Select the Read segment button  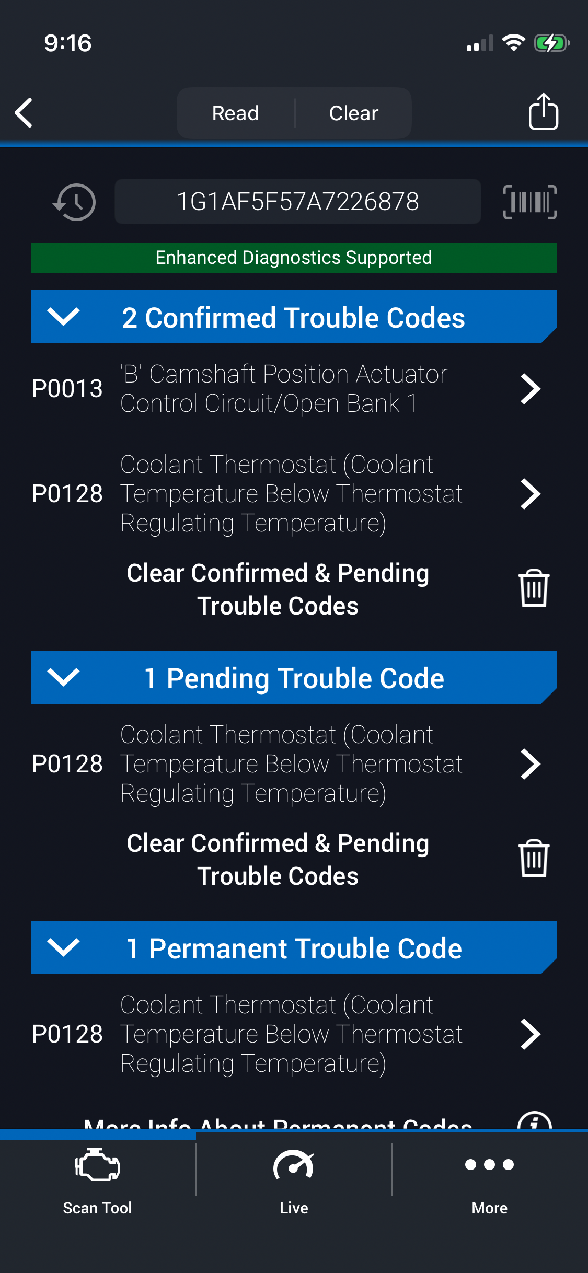point(236,113)
